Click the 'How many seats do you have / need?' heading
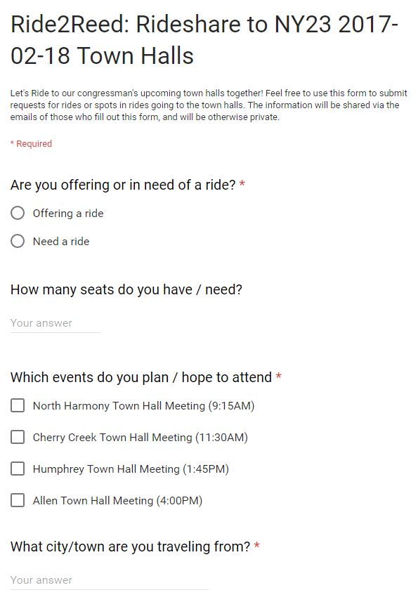The image size is (418, 602). 126,289
